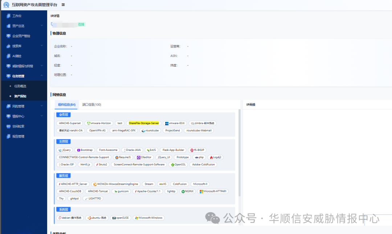Image resolution: width=392 pixels, height=234 pixels.
Task: Open the 任务概览 submenu item
Action: coord(20,86)
